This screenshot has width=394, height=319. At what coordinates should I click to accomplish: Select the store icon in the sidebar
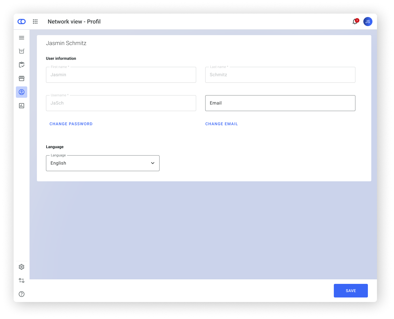pos(22,78)
